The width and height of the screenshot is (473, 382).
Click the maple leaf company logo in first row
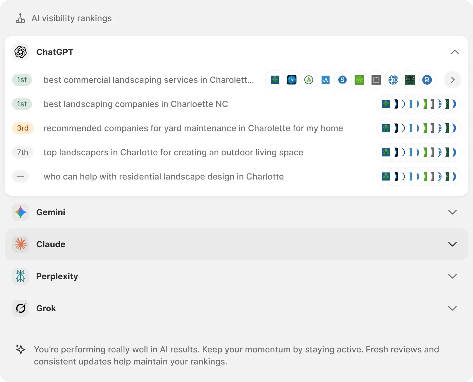(275, 80)
